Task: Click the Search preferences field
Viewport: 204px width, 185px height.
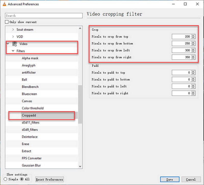Action: [44, 16]
